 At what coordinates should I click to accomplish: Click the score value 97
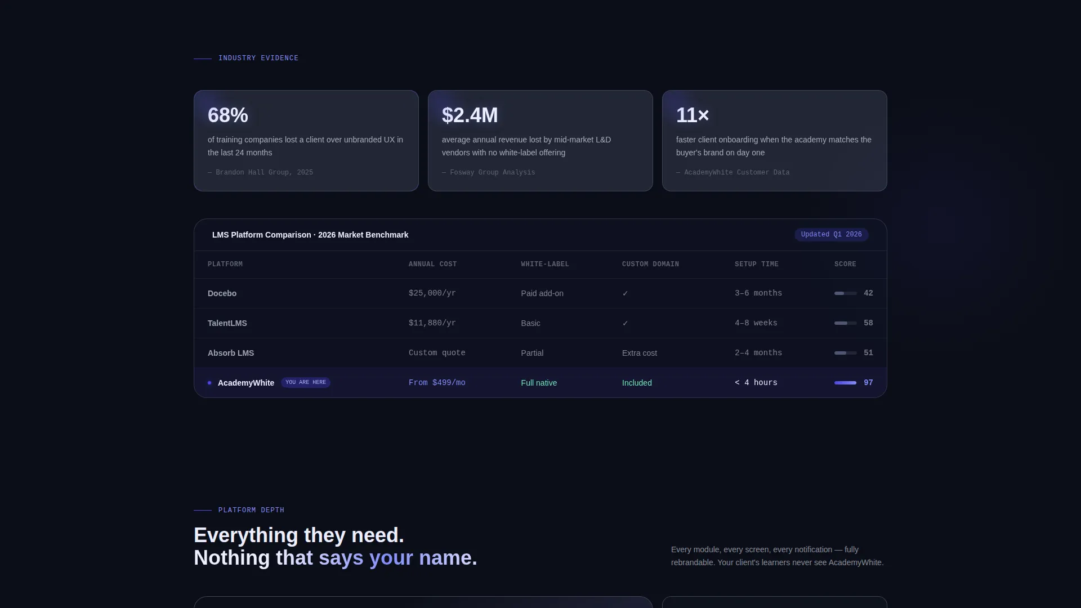868,383
